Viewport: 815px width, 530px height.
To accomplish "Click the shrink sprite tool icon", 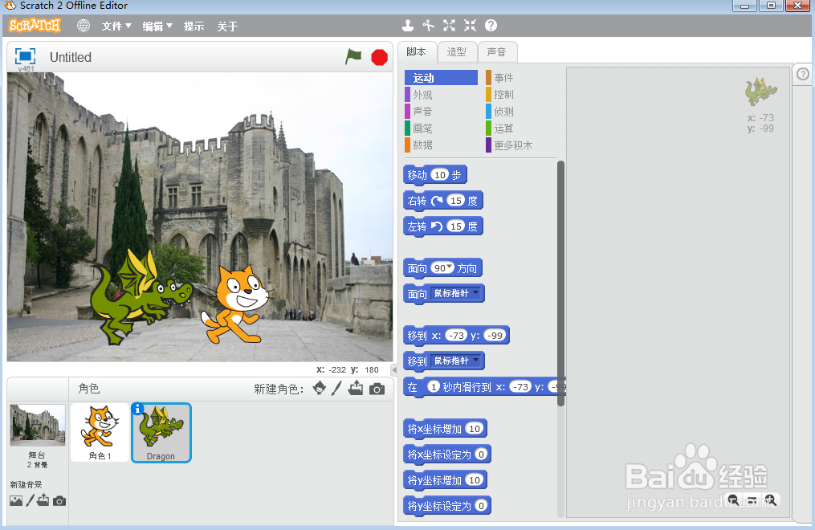I will (470, 26).
